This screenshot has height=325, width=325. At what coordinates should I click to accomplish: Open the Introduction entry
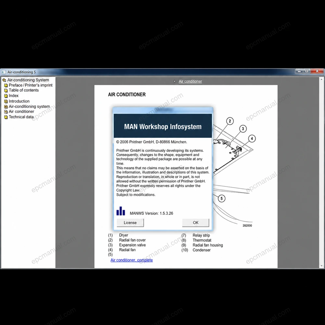(19, 101)
